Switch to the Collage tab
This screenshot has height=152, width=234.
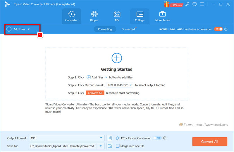point(140,16)
